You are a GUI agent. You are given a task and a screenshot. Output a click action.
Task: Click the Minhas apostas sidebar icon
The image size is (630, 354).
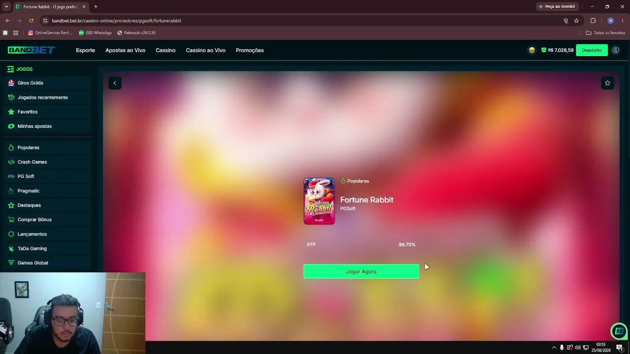[x=11, y=126]
